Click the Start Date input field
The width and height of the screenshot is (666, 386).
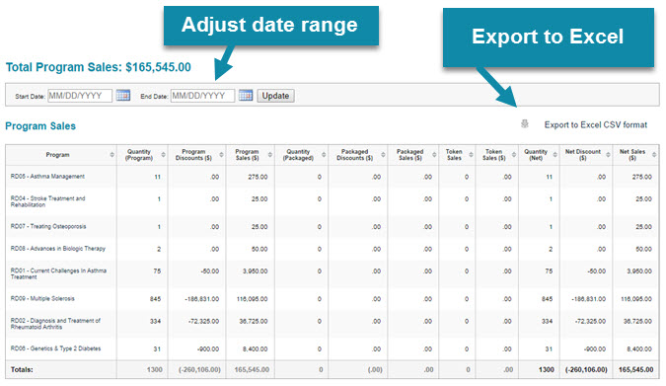click(80, 96)
